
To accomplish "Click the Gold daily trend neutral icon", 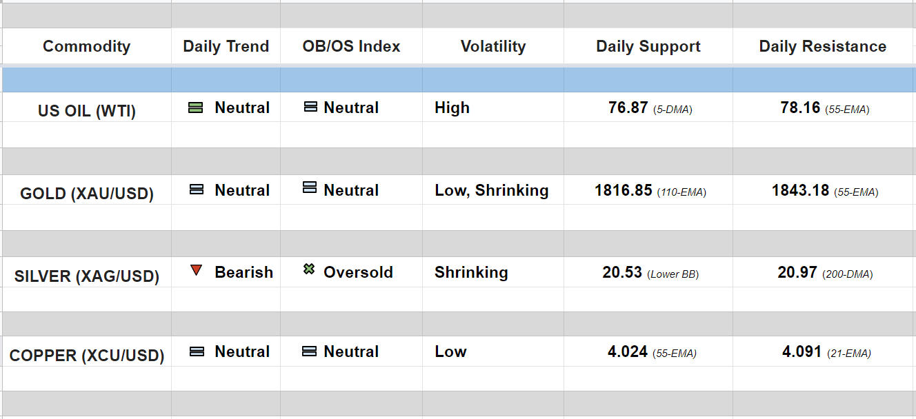I will point(197,190).
